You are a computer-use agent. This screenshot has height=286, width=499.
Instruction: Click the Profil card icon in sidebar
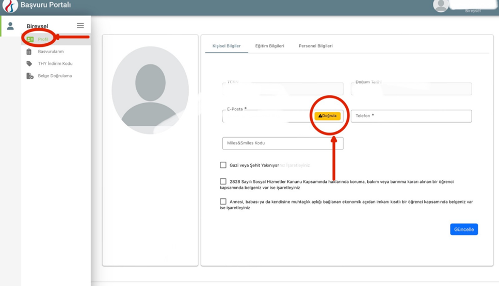click(x=30, y=39)
